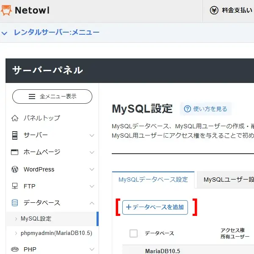Collapse the データベース menu chevron

92,203
